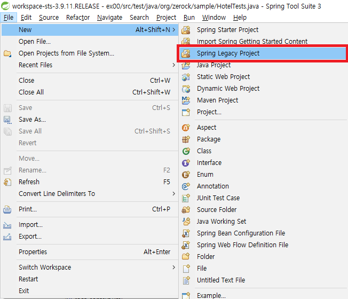Open the Run menu
The height and width of the screenshot is (299, 348).
189,17
